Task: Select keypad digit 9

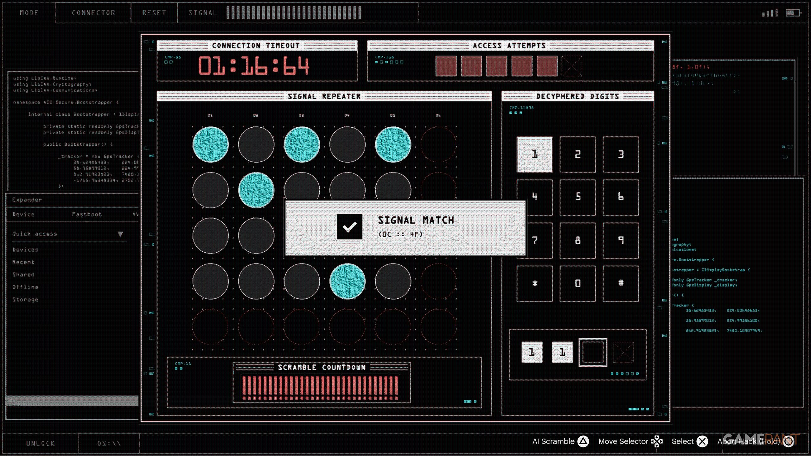Action: (621, 240)
